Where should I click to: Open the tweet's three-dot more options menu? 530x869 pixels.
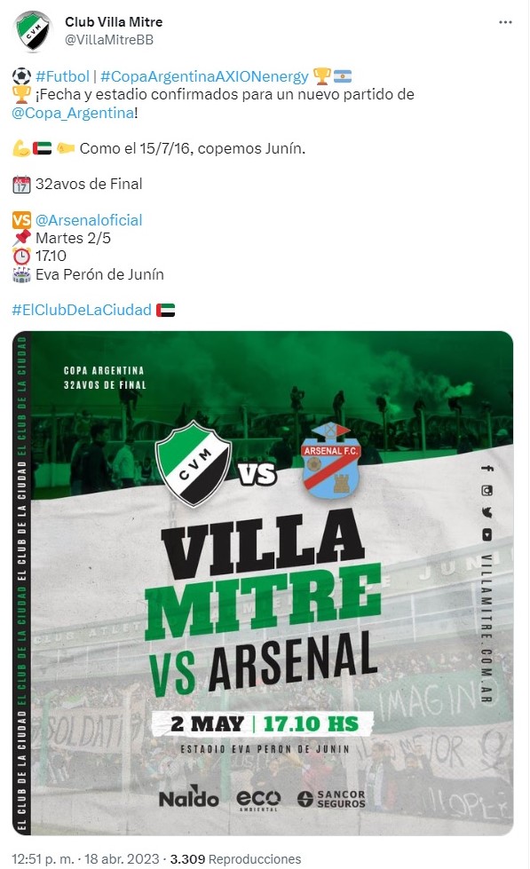click(x=505, y=22)
